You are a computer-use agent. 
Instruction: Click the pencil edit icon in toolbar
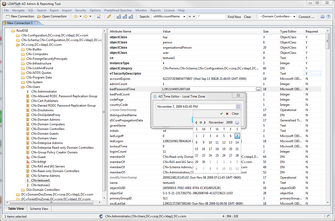point(109,16)
